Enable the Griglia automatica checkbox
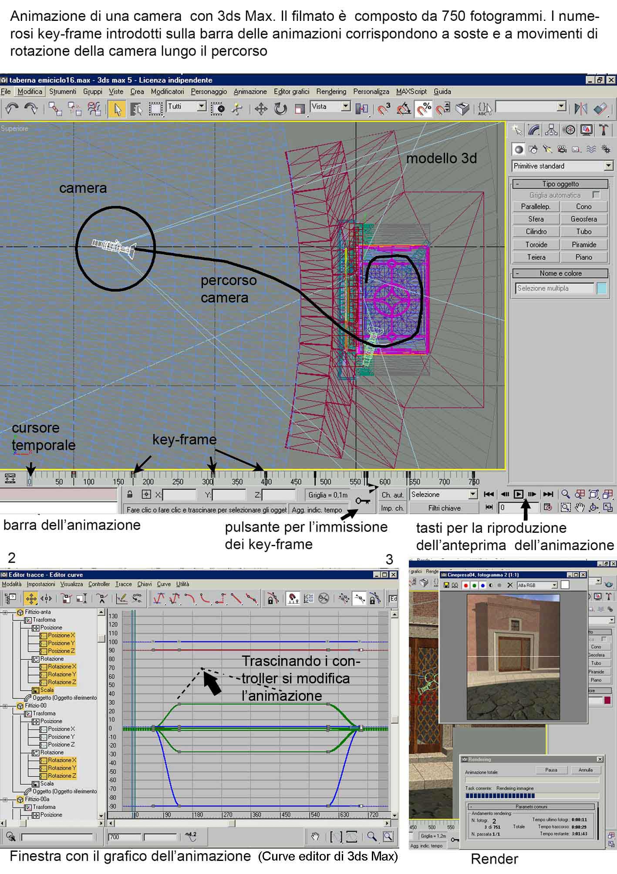This screenshot has width=617, height=874. point(596,195)
